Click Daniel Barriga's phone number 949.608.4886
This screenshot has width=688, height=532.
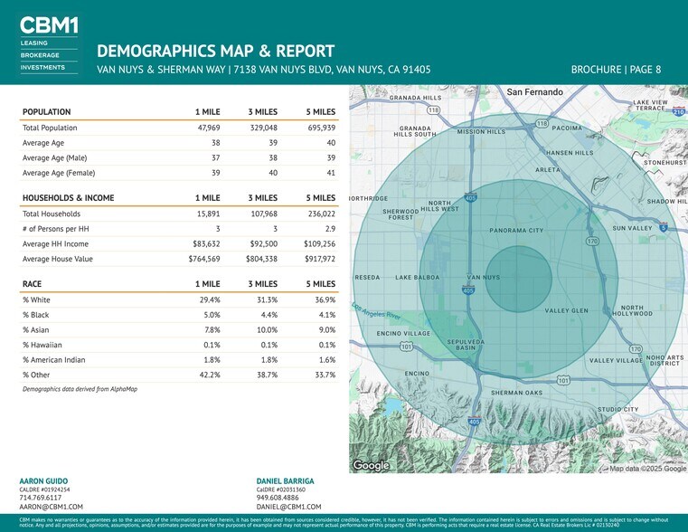(x=278, y=498)
